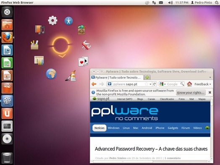Click the forward navigation arrow
Image resolution: width=220 pixels, height=165 pixels.
[102, 84]
